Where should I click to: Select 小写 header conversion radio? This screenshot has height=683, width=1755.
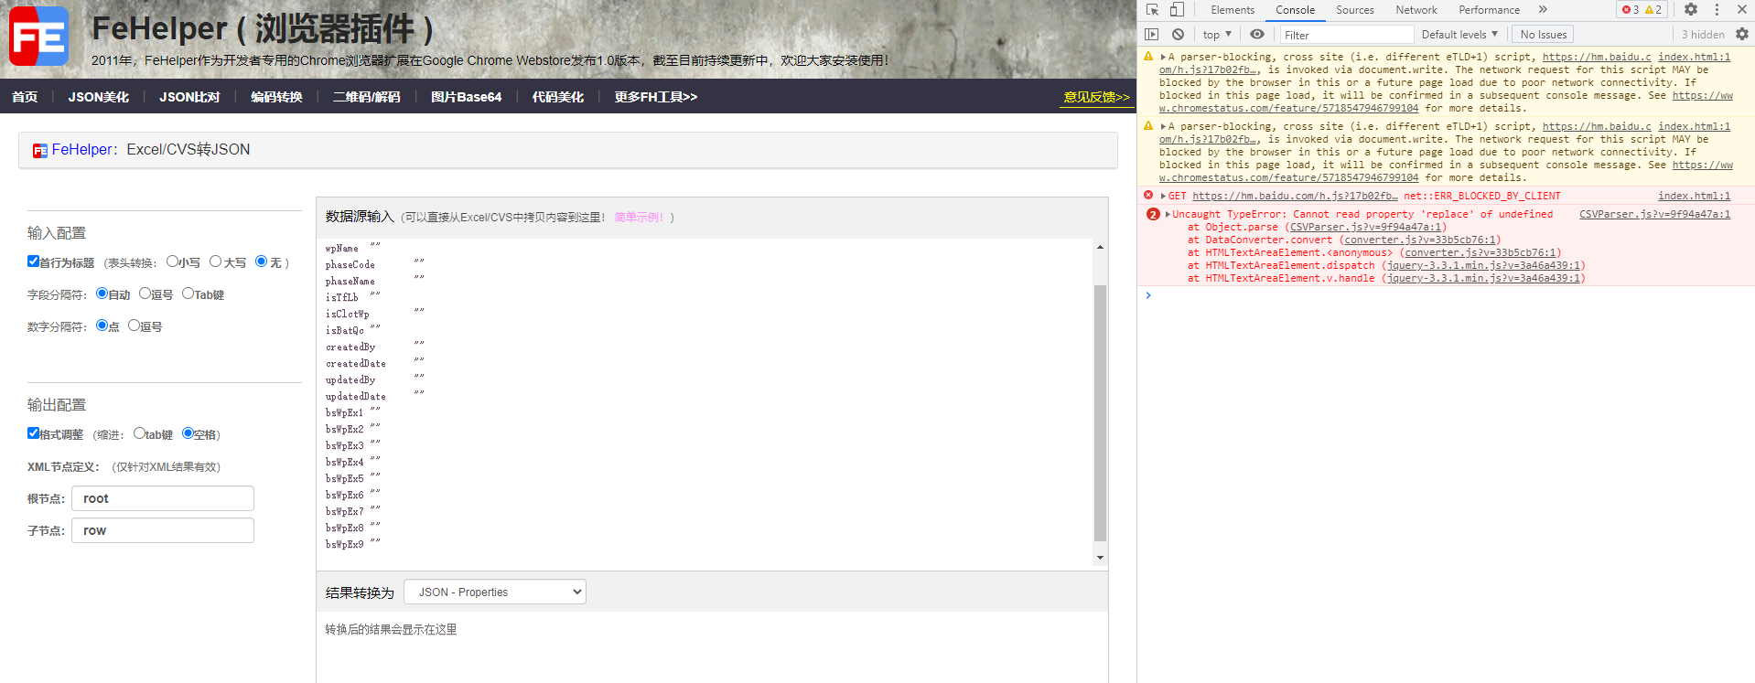172,261
